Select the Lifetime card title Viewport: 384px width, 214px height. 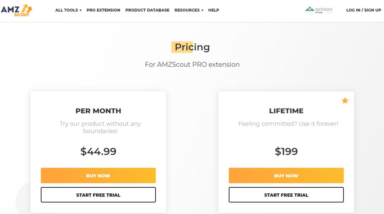[x=286, y=111]
